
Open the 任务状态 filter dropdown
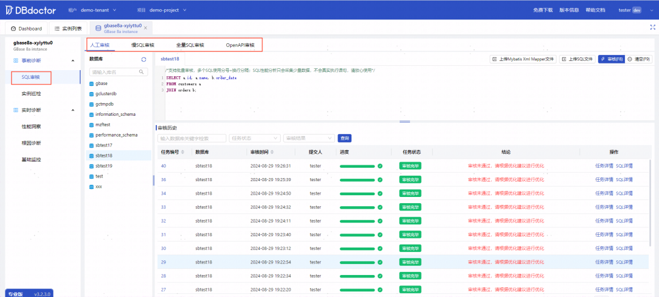pyautogui.click(x=254, y=138)
